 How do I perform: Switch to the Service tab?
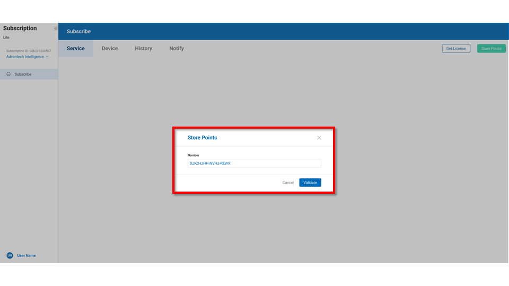[x=75, y=48]
